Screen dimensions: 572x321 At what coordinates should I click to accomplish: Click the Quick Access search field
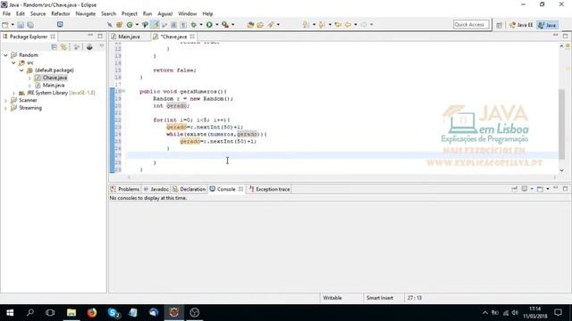click(471, 24)
